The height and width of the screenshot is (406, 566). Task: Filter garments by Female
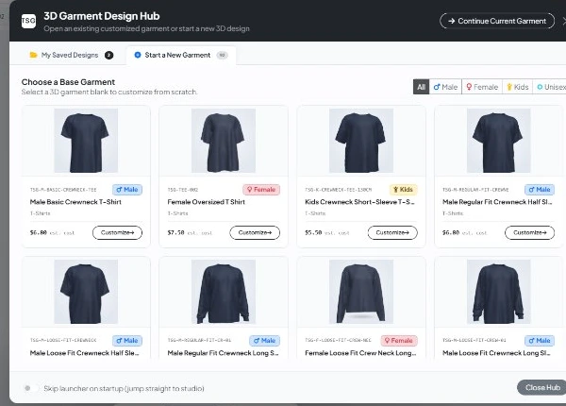(x=482, y=87)
